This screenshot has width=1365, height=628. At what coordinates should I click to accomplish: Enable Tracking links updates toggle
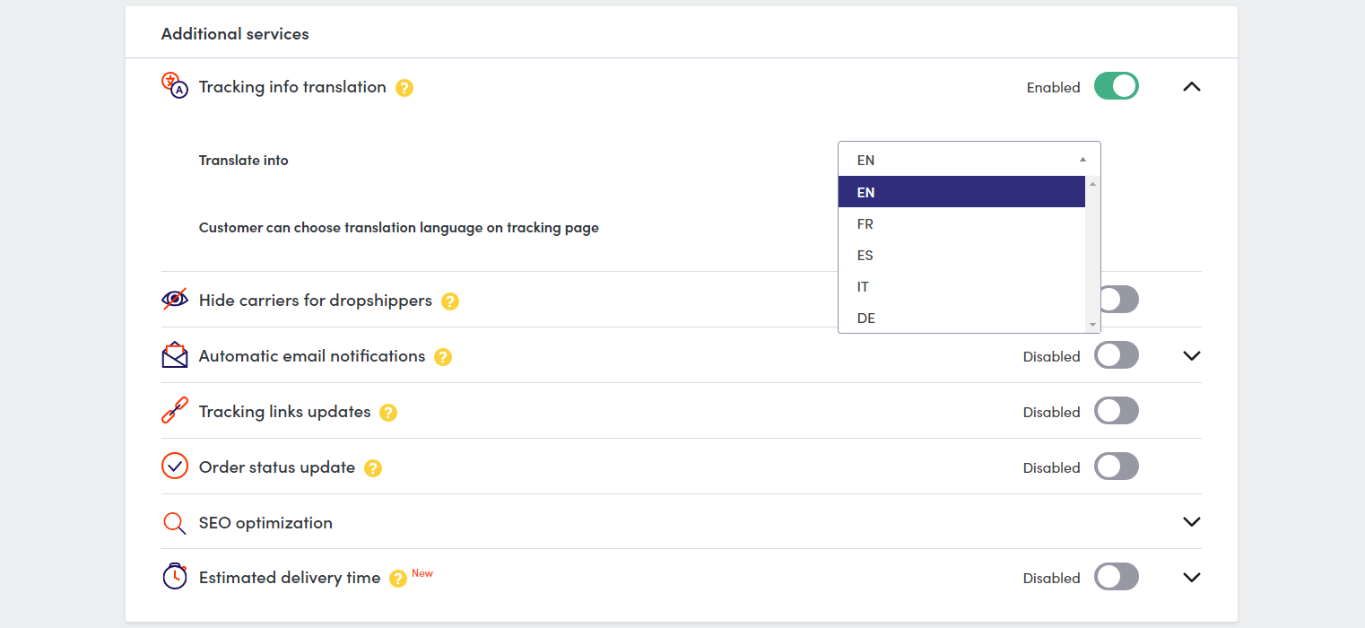coord(1117,411)
